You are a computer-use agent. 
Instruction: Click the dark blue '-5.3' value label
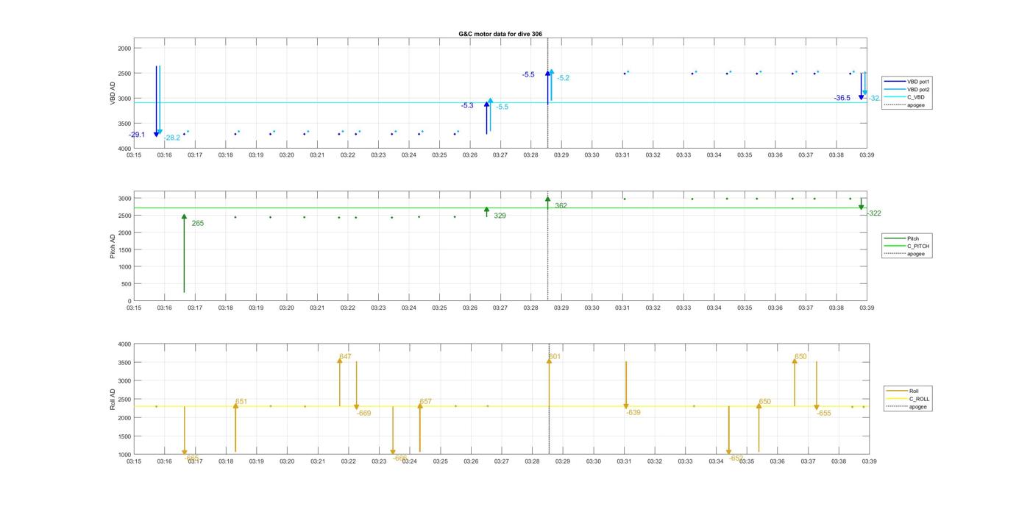pos(467,106)
